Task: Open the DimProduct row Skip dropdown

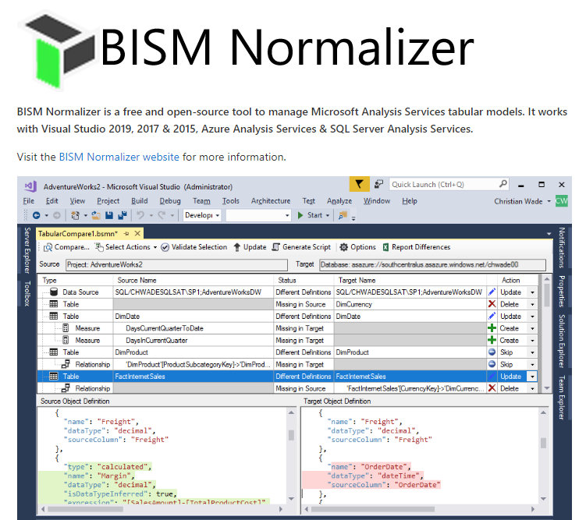Action: click(x=532, y=352)
